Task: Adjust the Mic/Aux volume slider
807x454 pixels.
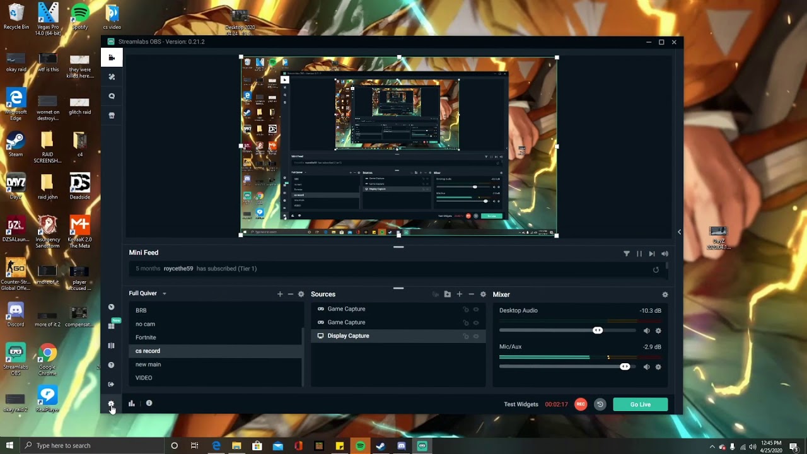Action: (x=567, y=366)
